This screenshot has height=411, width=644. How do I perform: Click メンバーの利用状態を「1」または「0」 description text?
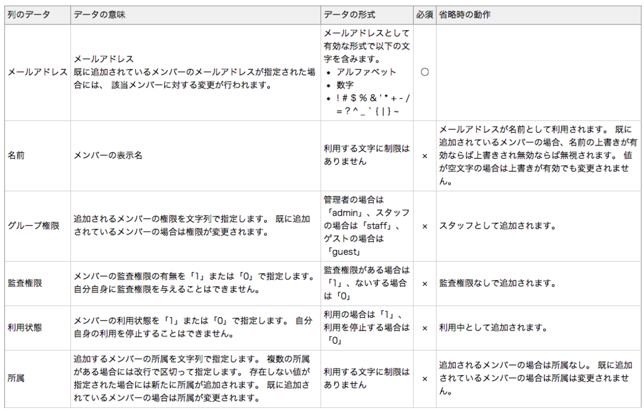click(192, 327)
